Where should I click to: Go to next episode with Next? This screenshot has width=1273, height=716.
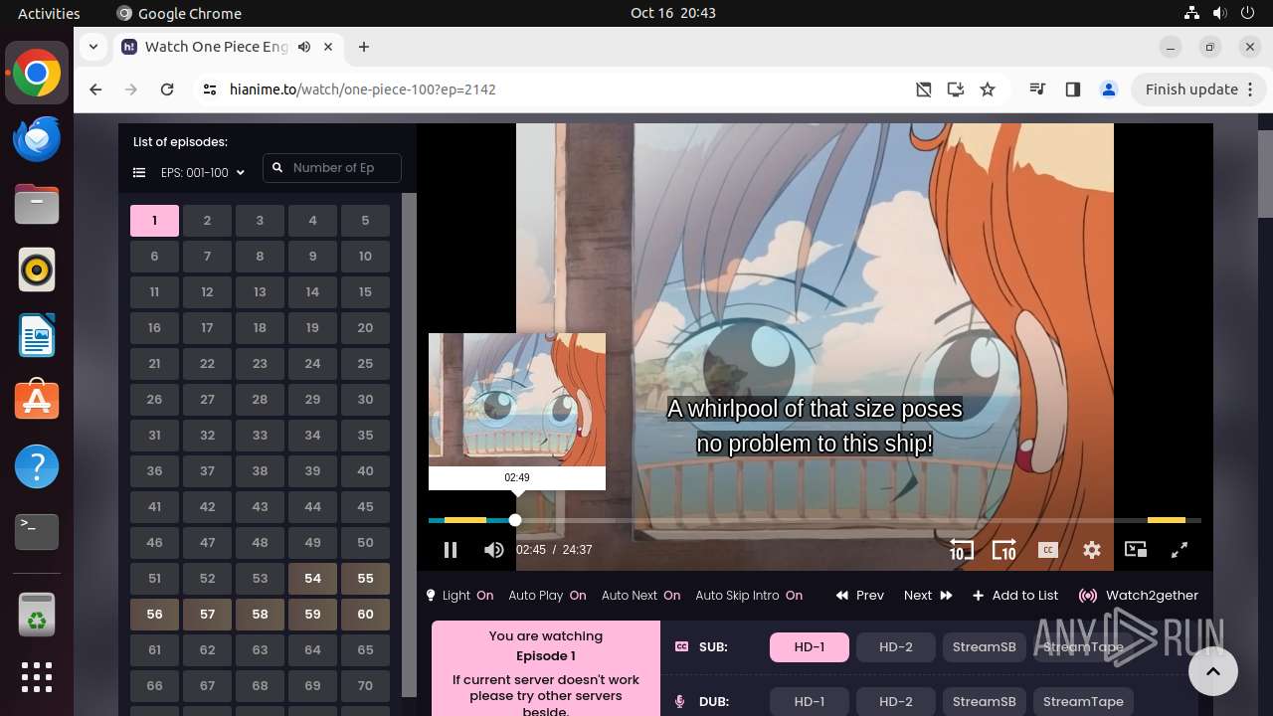point(928,596)
